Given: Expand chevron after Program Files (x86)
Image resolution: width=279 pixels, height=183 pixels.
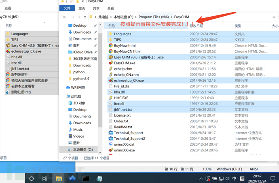Looking at the screenshot, I should coord(171,17).
